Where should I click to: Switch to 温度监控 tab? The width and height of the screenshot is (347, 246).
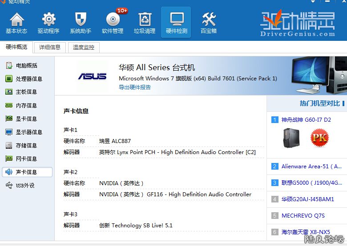pos(83,48)
